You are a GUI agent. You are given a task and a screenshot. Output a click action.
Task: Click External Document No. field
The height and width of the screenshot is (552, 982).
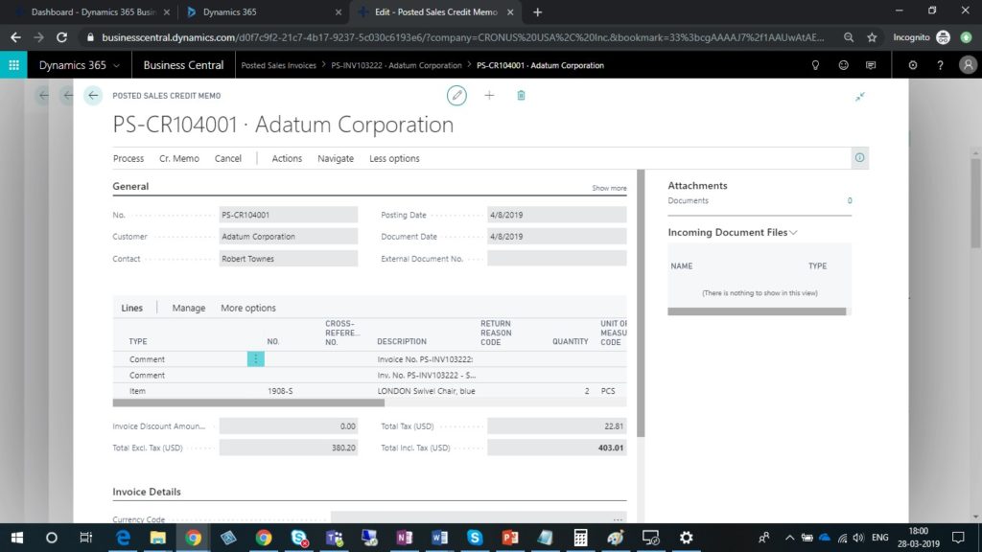click(557, 259)
